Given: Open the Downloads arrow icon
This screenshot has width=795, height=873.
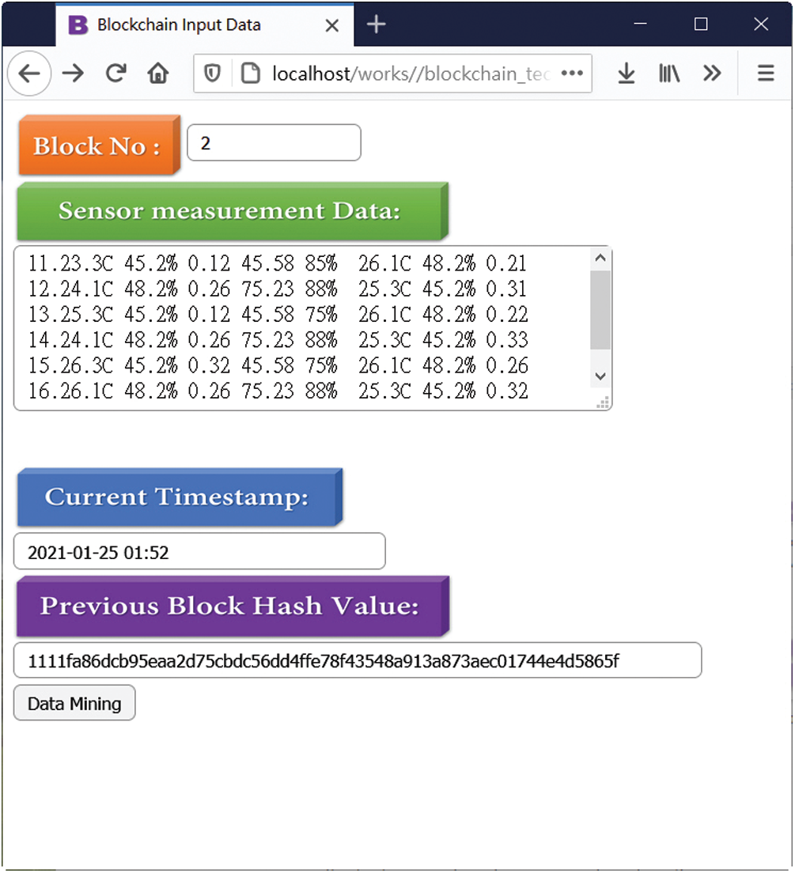Looking at the screenshot, I should (627, 74).
